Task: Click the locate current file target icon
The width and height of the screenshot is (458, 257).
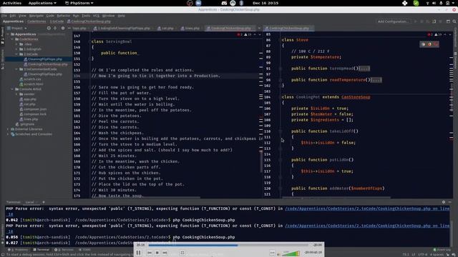Action: 49,29
